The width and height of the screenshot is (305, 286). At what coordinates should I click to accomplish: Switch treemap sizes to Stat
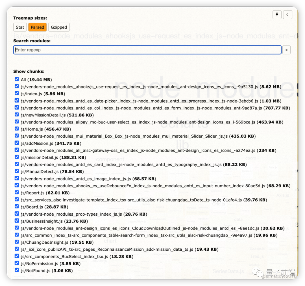20,27
